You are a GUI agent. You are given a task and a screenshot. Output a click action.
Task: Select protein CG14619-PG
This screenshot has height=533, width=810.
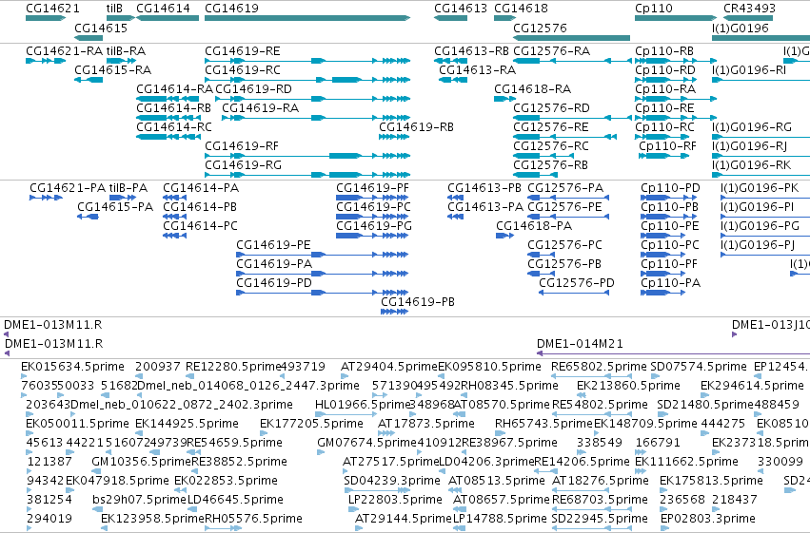(374, 226)
